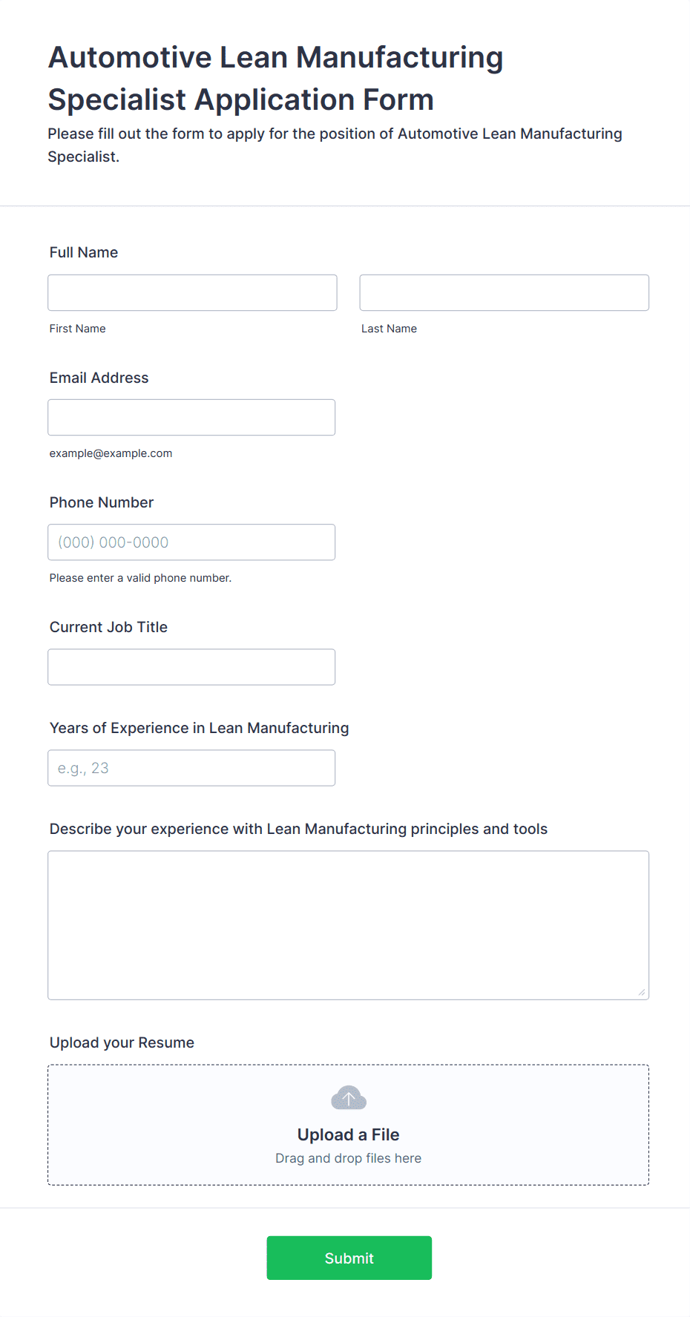
Task: Click the Phone Number label
Action: pos(102,502)
